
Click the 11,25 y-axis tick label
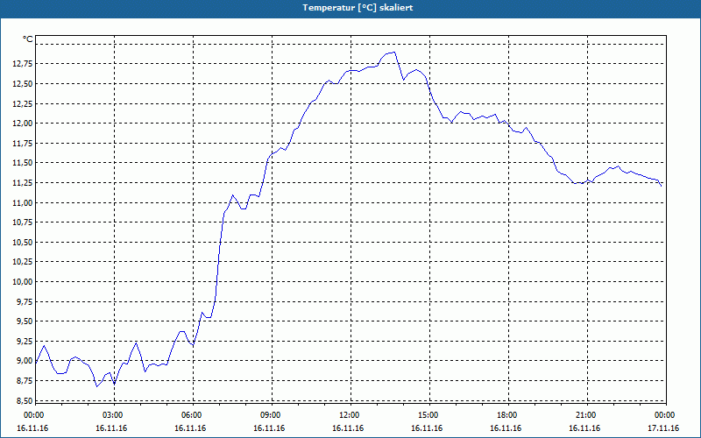tap(23, 183)
